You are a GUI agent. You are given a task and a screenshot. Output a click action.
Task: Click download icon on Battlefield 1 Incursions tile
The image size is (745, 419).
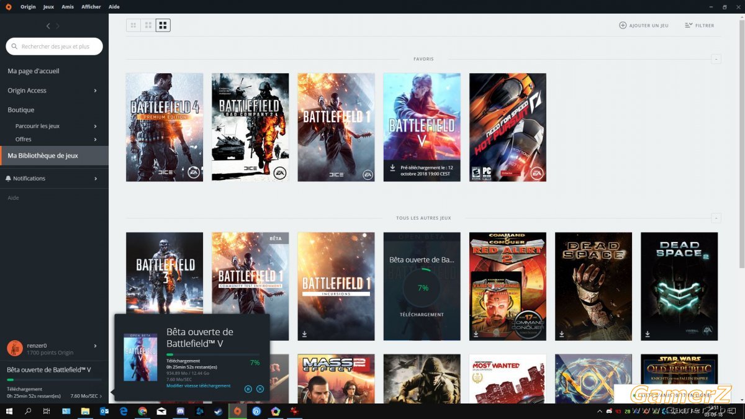(x=305, y=334)
